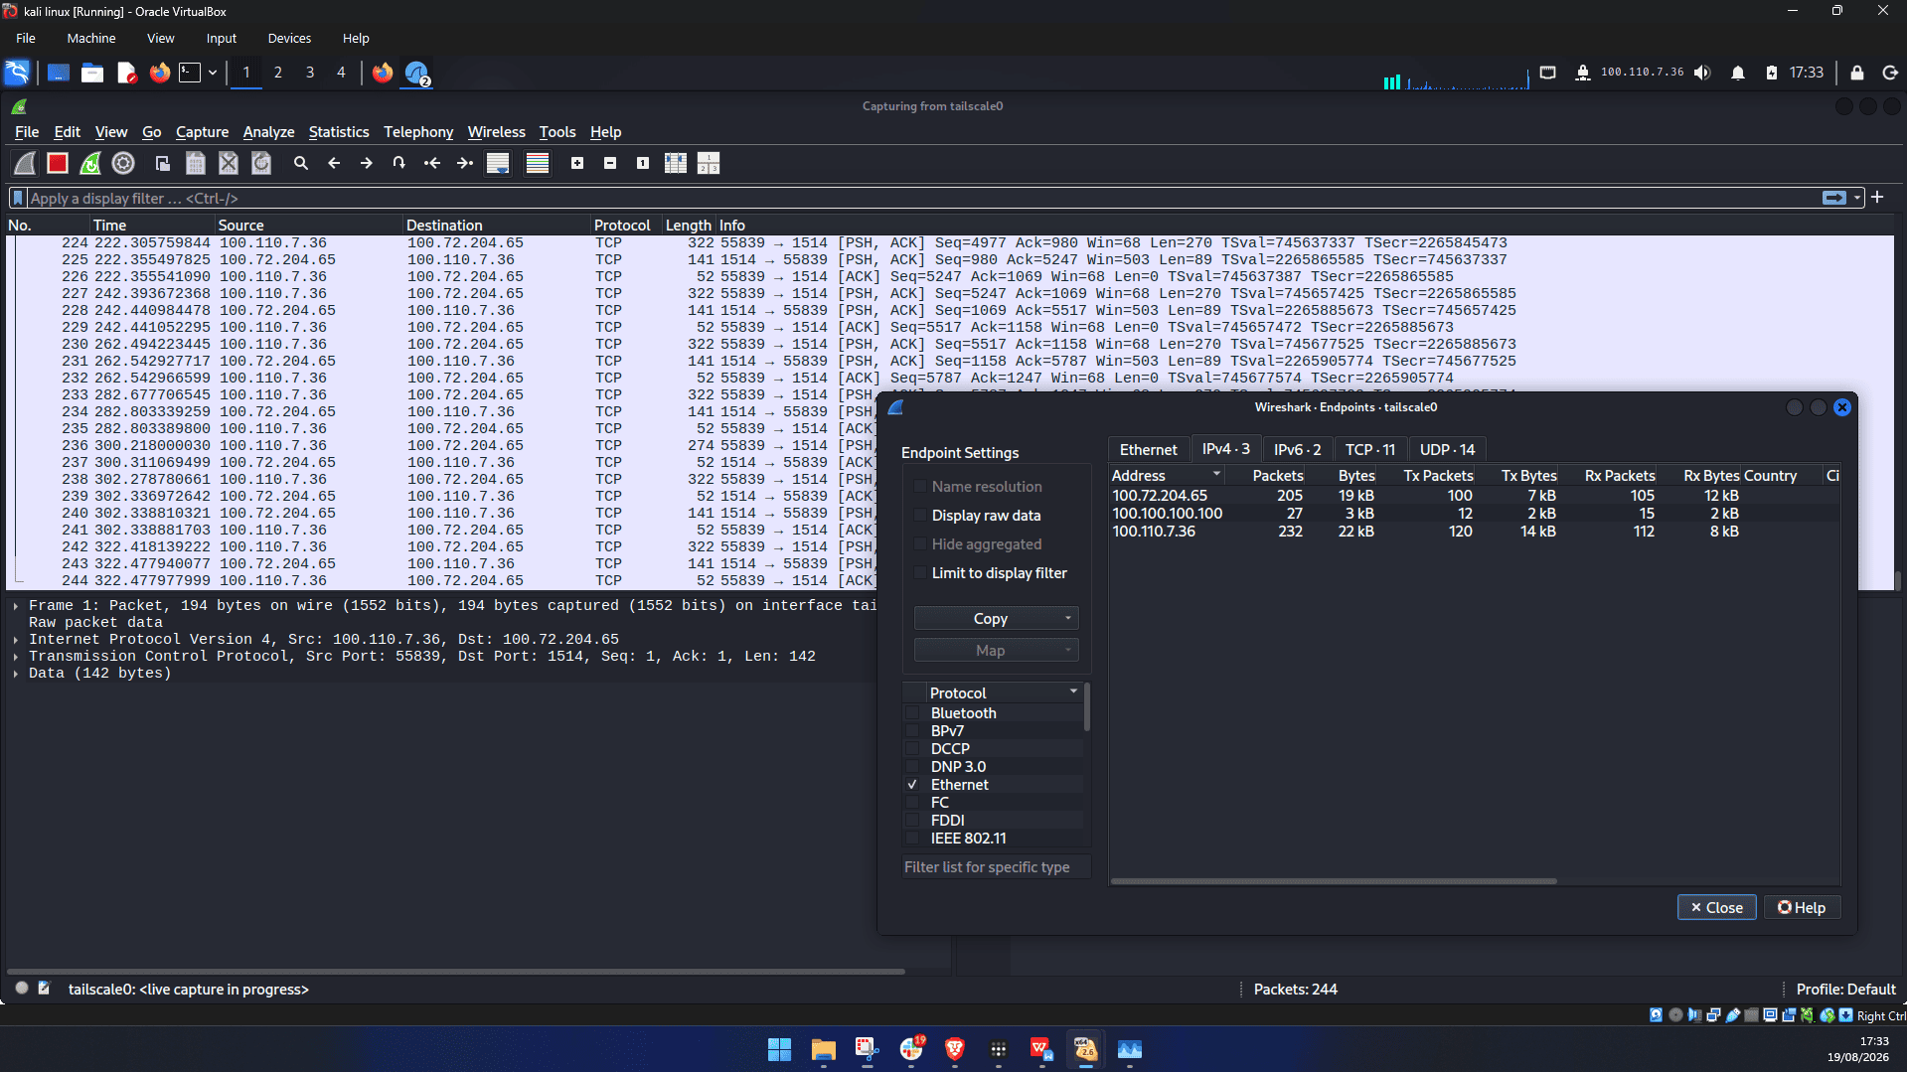Image resolution: width=1907 pixels, height=1072 pixels.
Task: Go forward in packet history arrow
Action: 367,163
